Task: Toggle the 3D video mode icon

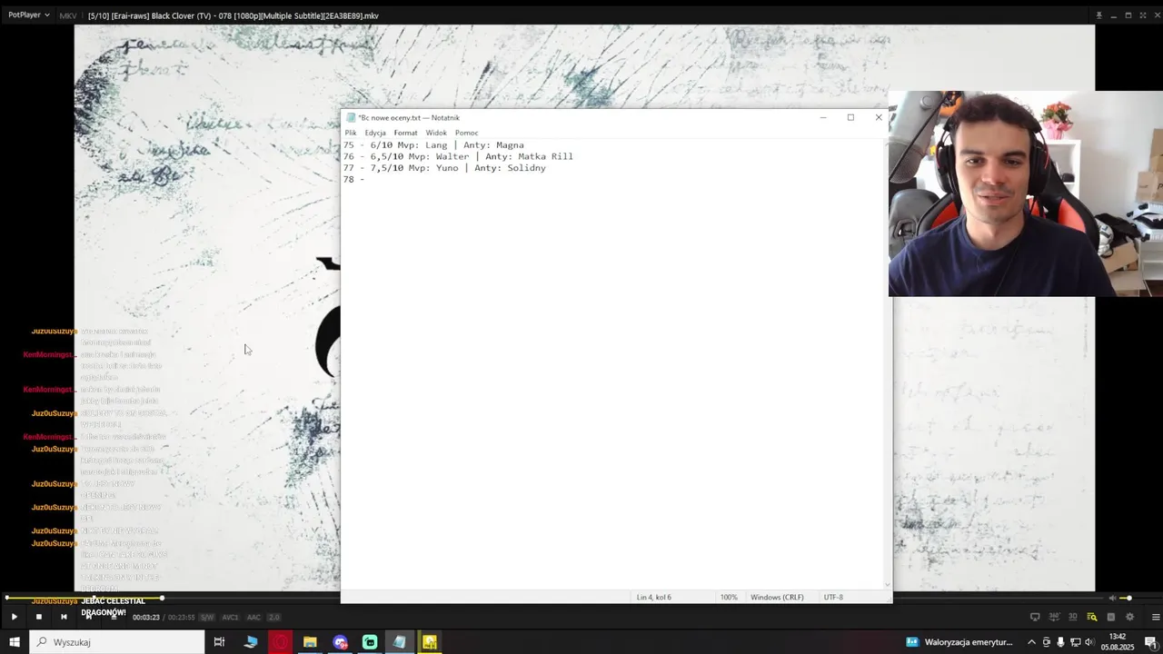Action: coord(1073,617)
